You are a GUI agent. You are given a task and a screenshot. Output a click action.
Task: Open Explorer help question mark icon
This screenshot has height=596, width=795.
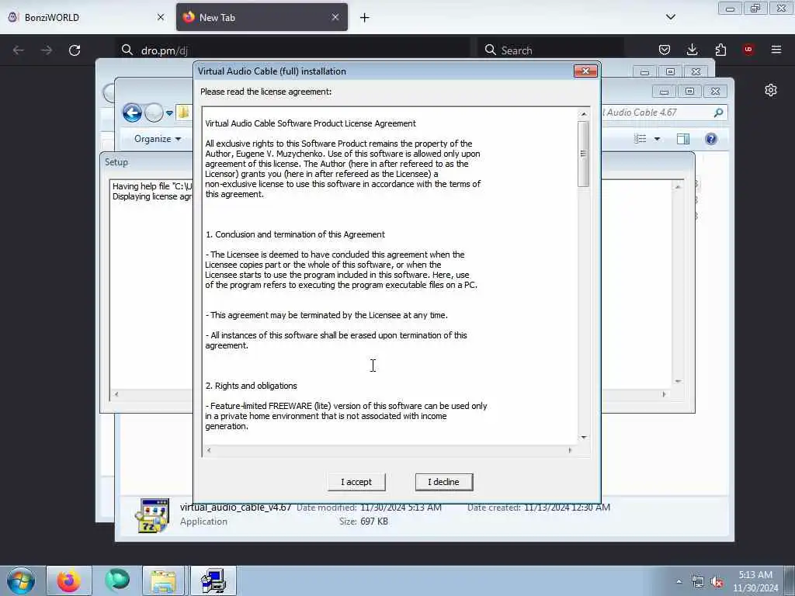click(x=711, y=139)
